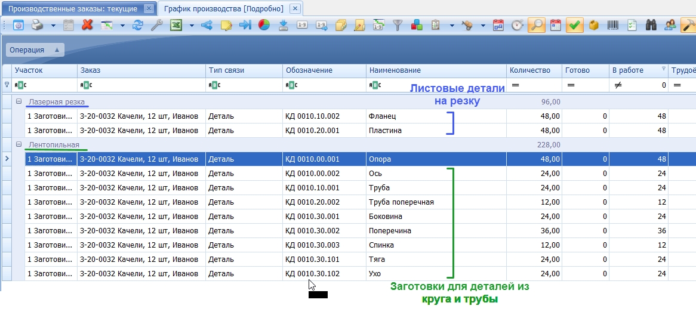Close the Производственные заказы: текущие tab
The height and width of the screenshot is (318, 696).
click(149, 8)
